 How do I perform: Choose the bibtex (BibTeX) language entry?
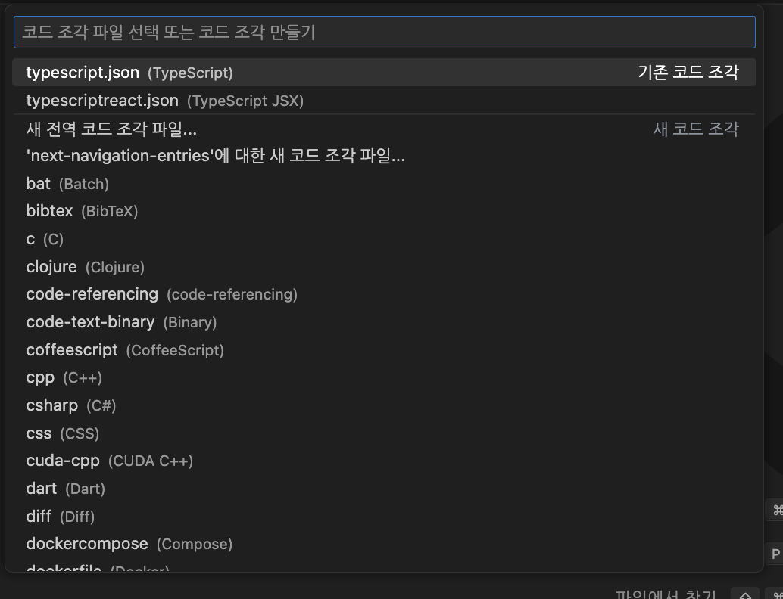(384, 211)
